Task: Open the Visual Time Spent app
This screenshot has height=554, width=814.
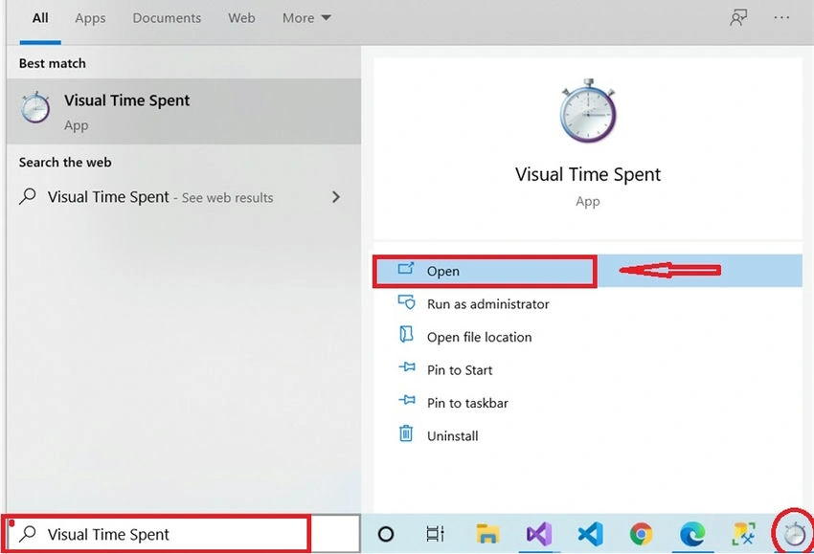Action: pos(588,271)
